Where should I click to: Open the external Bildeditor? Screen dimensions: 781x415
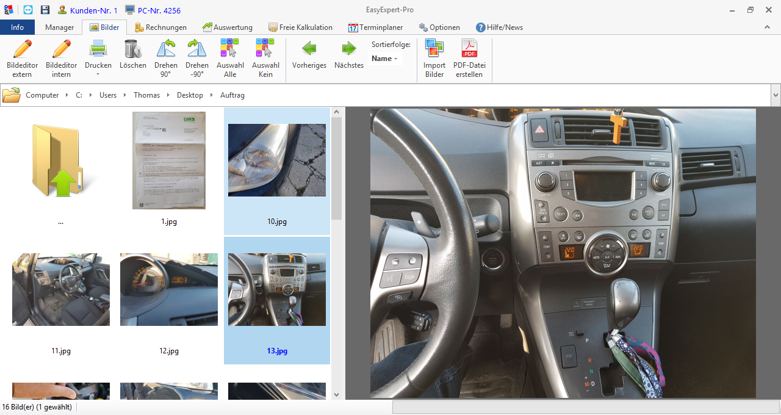pos(22,59)
